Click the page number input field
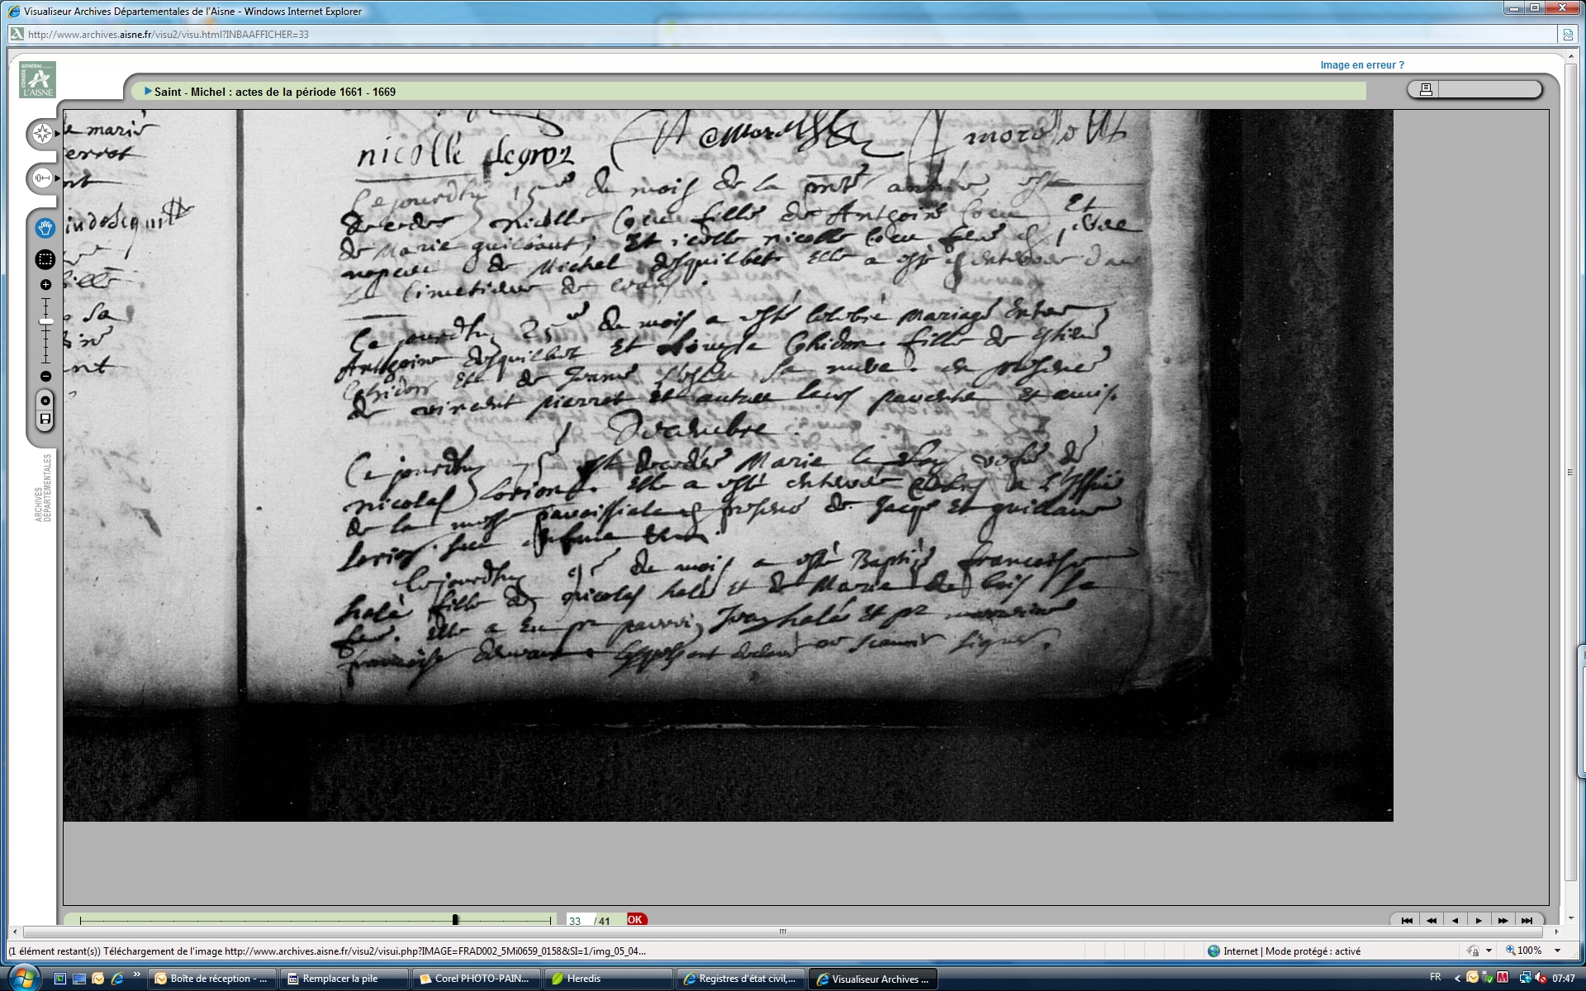Viewport: 1586px width, 991px height. (x=577, y=920)
